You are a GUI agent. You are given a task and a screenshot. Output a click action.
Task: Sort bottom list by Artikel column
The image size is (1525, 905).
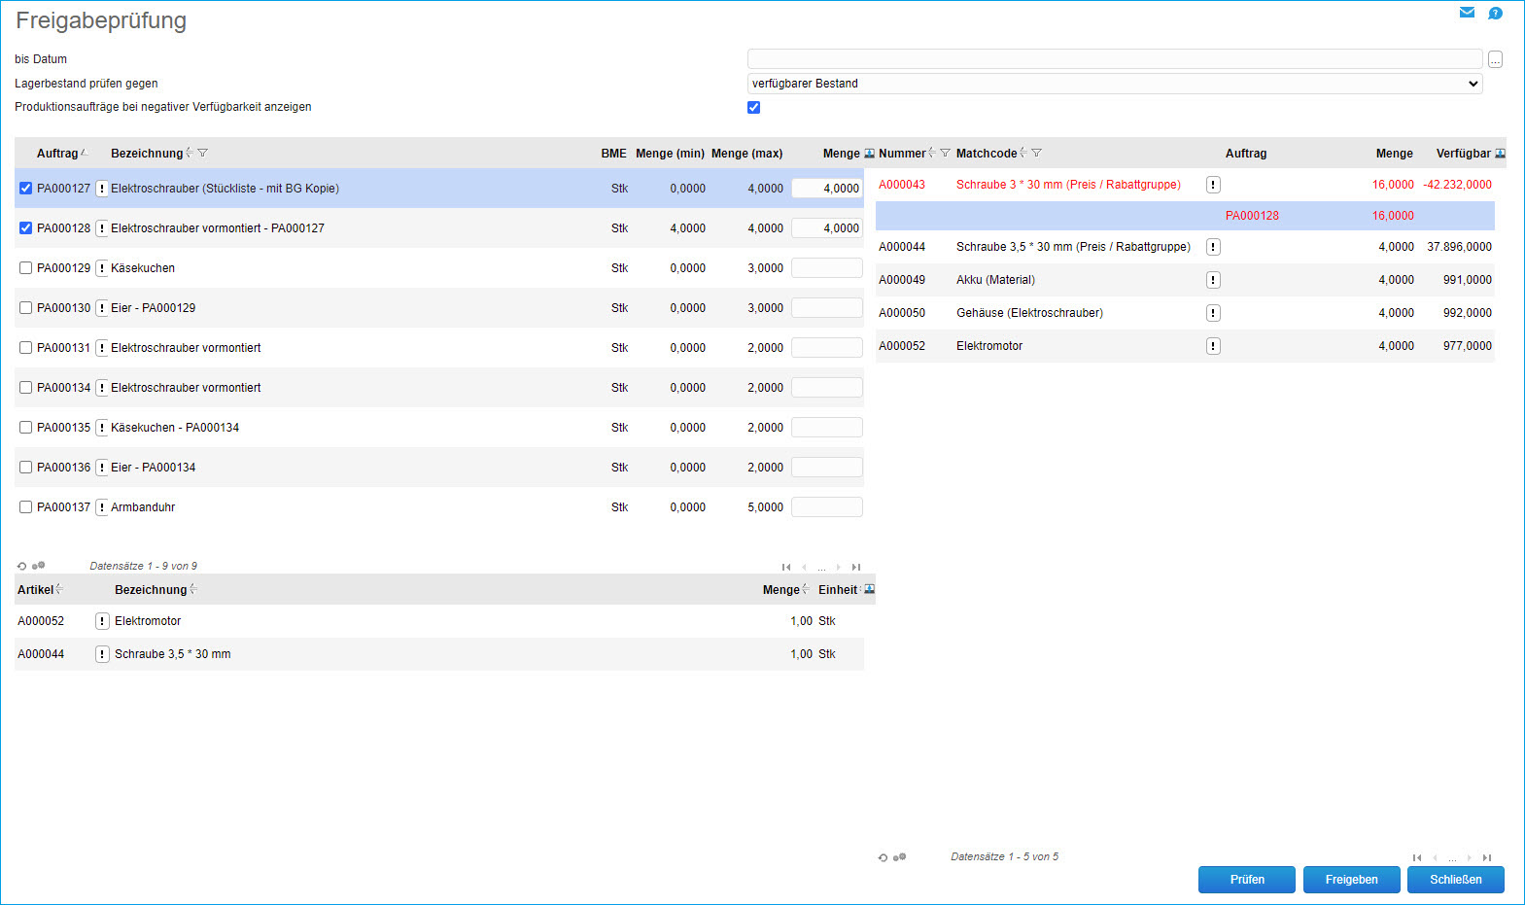tap(36, 590)
